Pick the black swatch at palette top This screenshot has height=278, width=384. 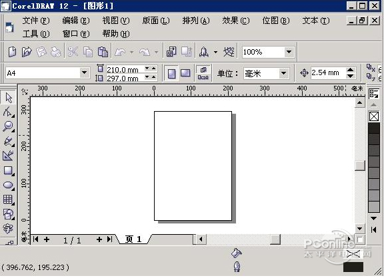pyautogui.click(x=374, y=128)
